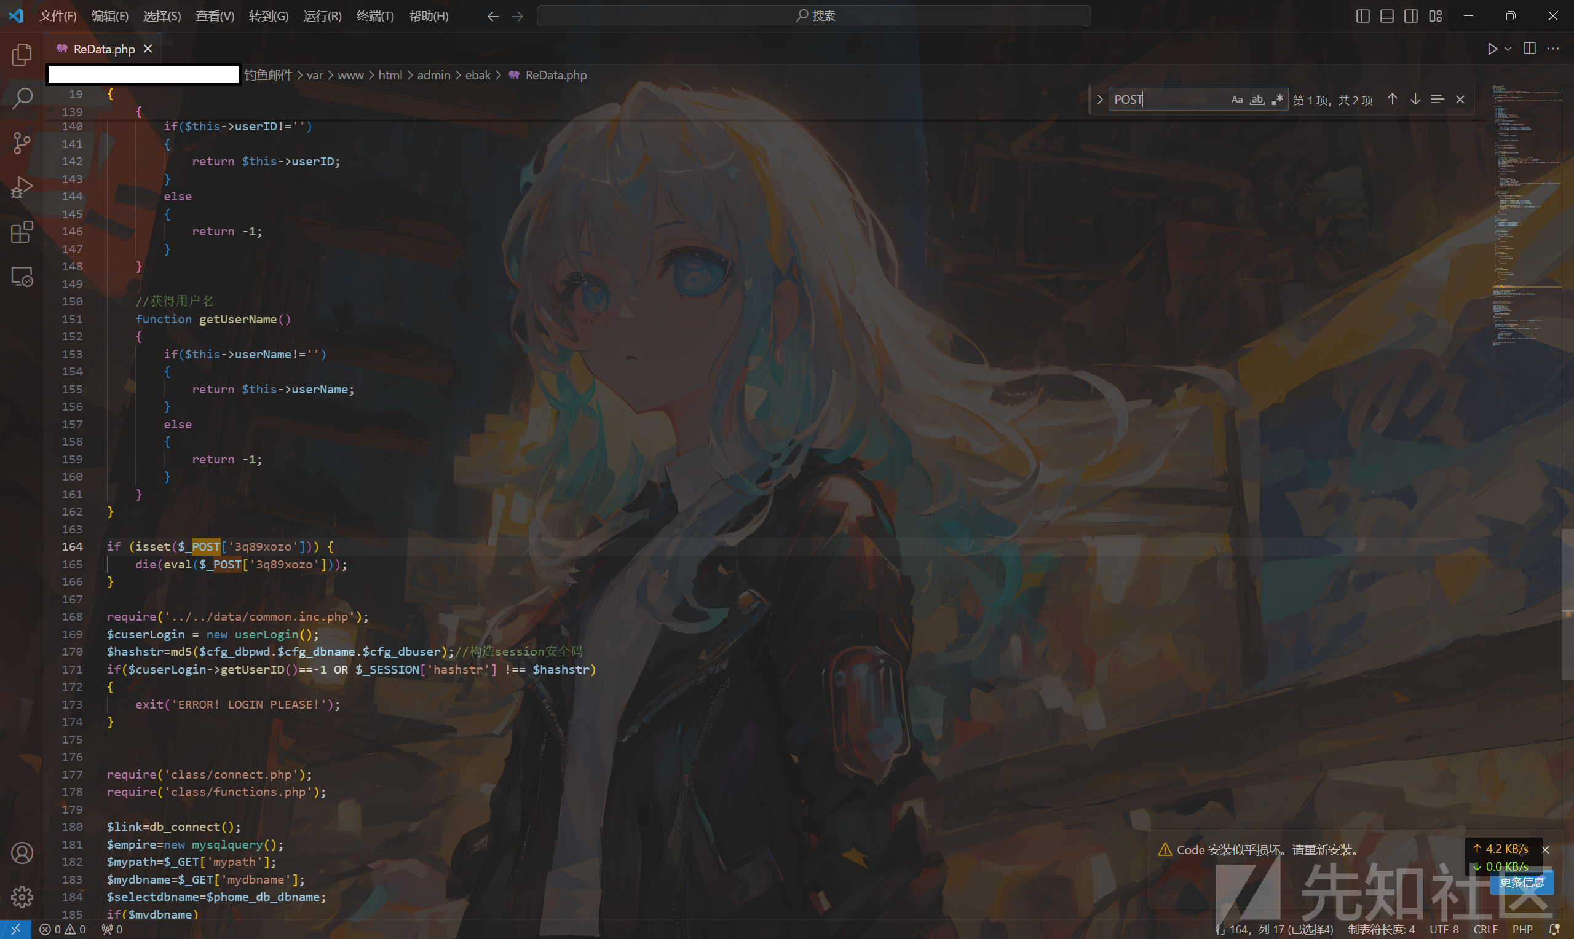Click line number 164 in the gutter
The height and width of the screenshot is (939, 1574).
coord(72,547)
